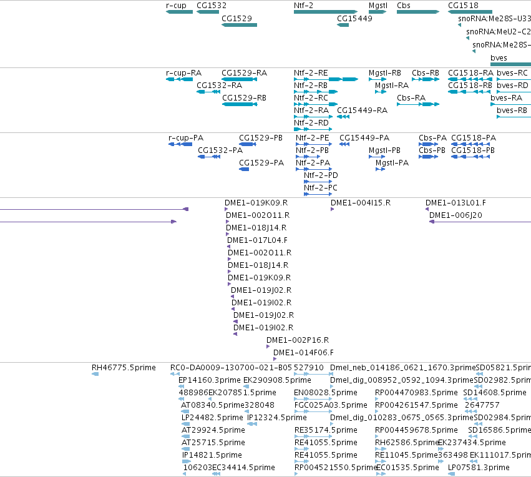Click the CG1529 gene arrow glyph
The height and width of the screenshot is (477, 531).
[x=239, y=25]
